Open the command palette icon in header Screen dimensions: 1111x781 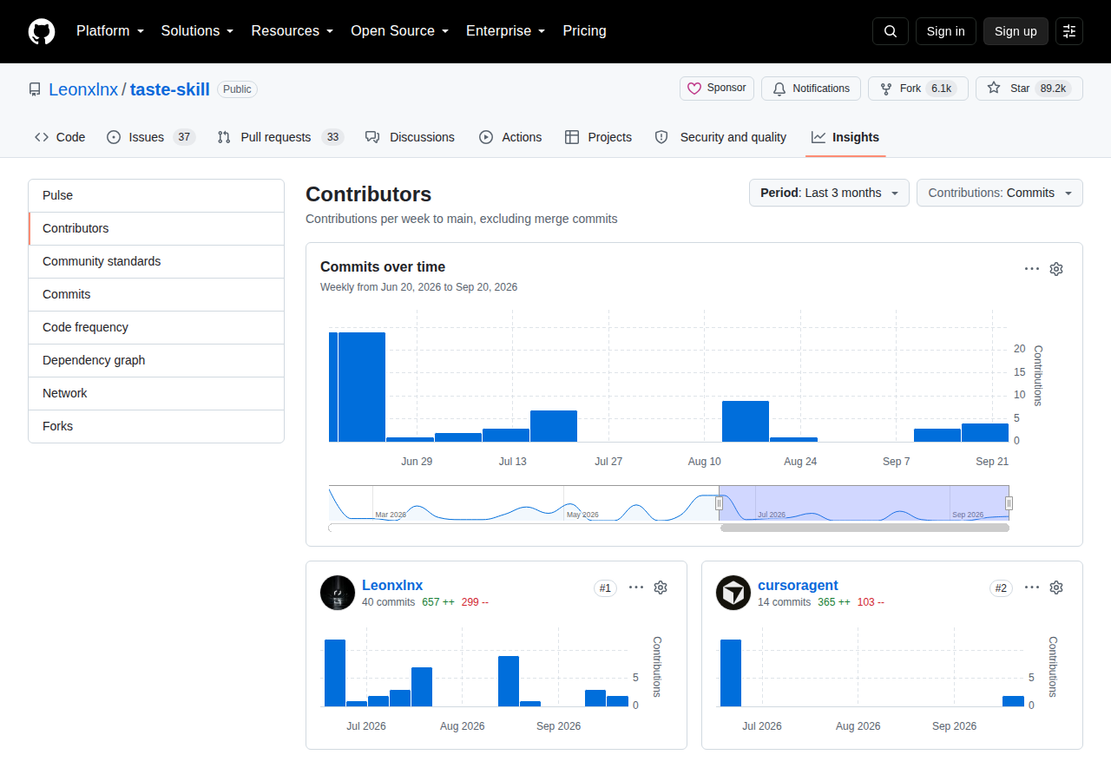pyautogui.click(x=1069, y=31)
